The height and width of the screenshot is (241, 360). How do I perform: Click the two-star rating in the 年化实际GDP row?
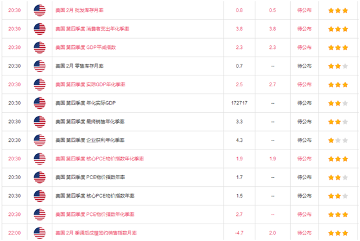(338, 103)
